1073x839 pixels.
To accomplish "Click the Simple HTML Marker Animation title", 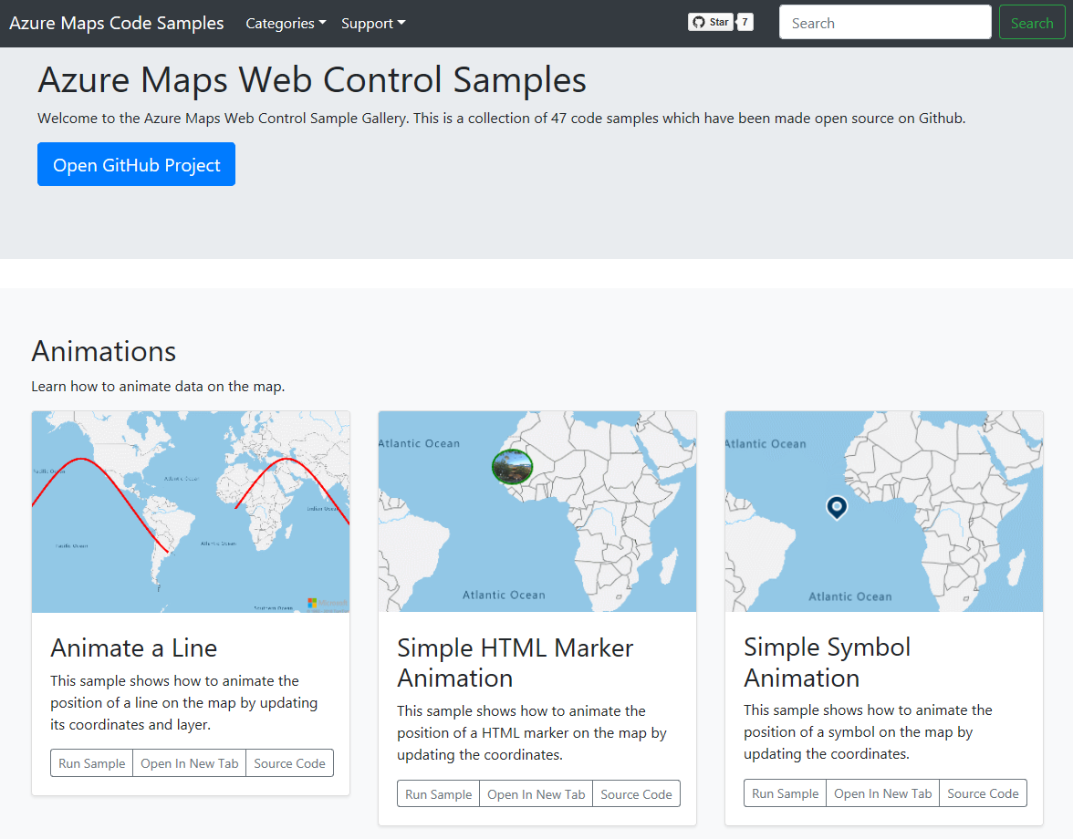I will click(516, 663).
